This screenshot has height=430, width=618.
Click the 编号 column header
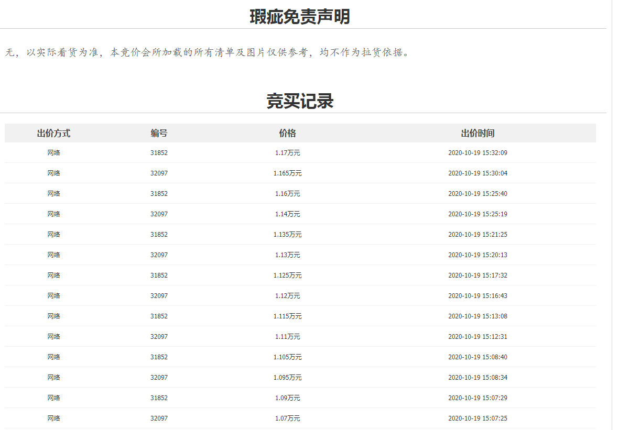pos(159,133)
